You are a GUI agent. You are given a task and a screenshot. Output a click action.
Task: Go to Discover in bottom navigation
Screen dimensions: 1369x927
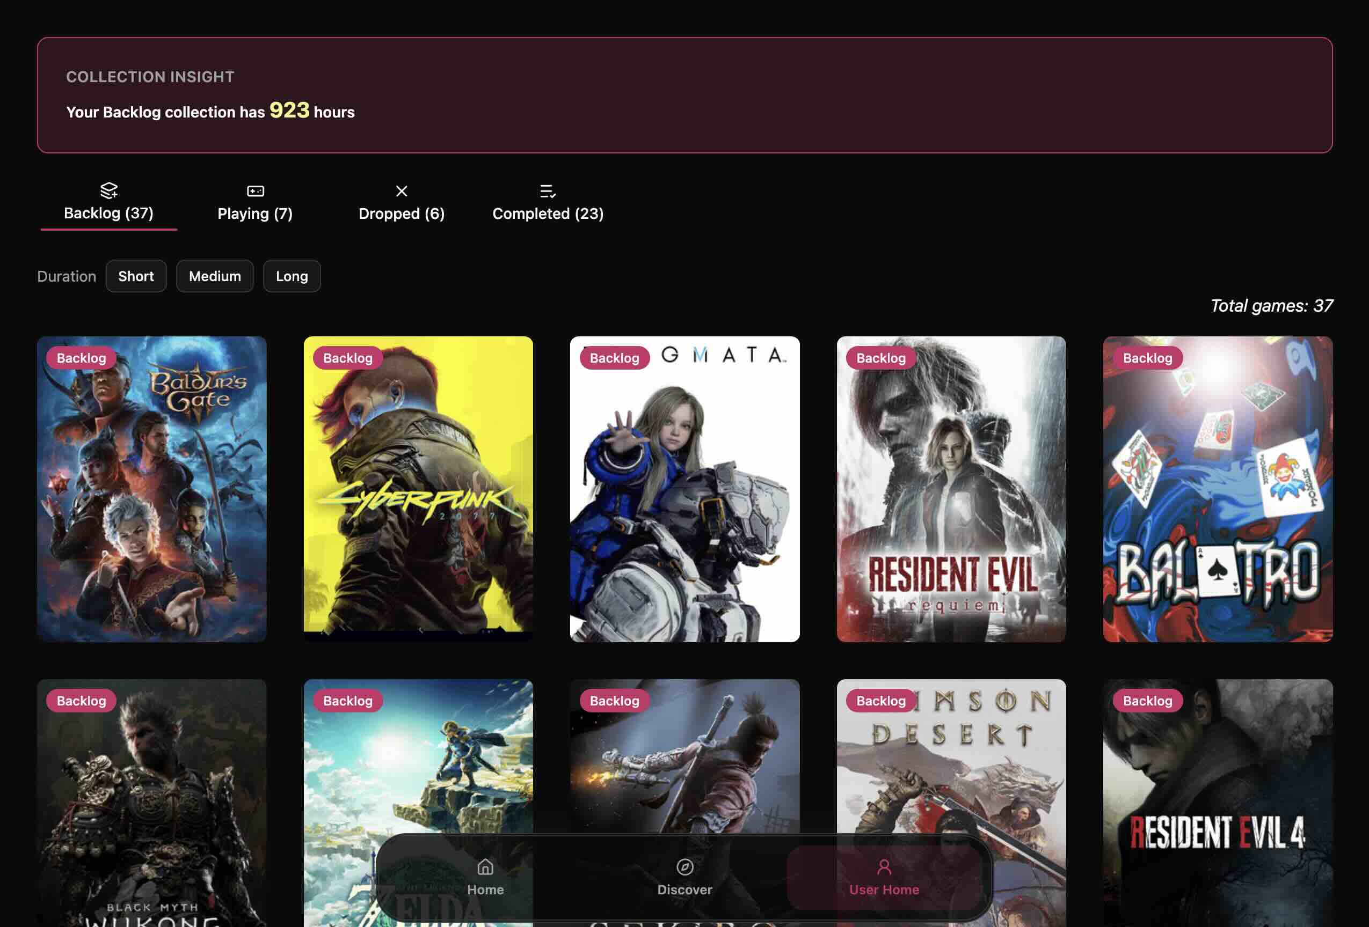click(684, 877)
